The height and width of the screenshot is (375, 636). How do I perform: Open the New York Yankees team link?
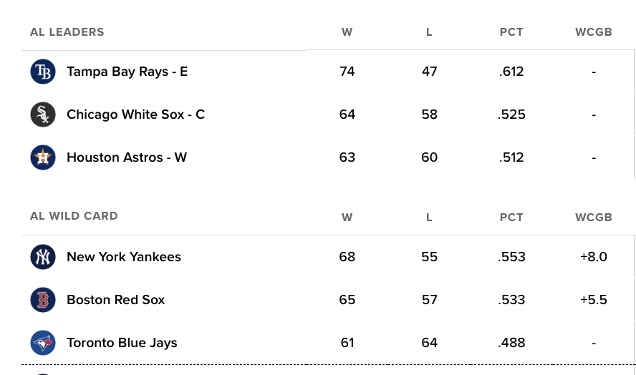pos(124,257)
